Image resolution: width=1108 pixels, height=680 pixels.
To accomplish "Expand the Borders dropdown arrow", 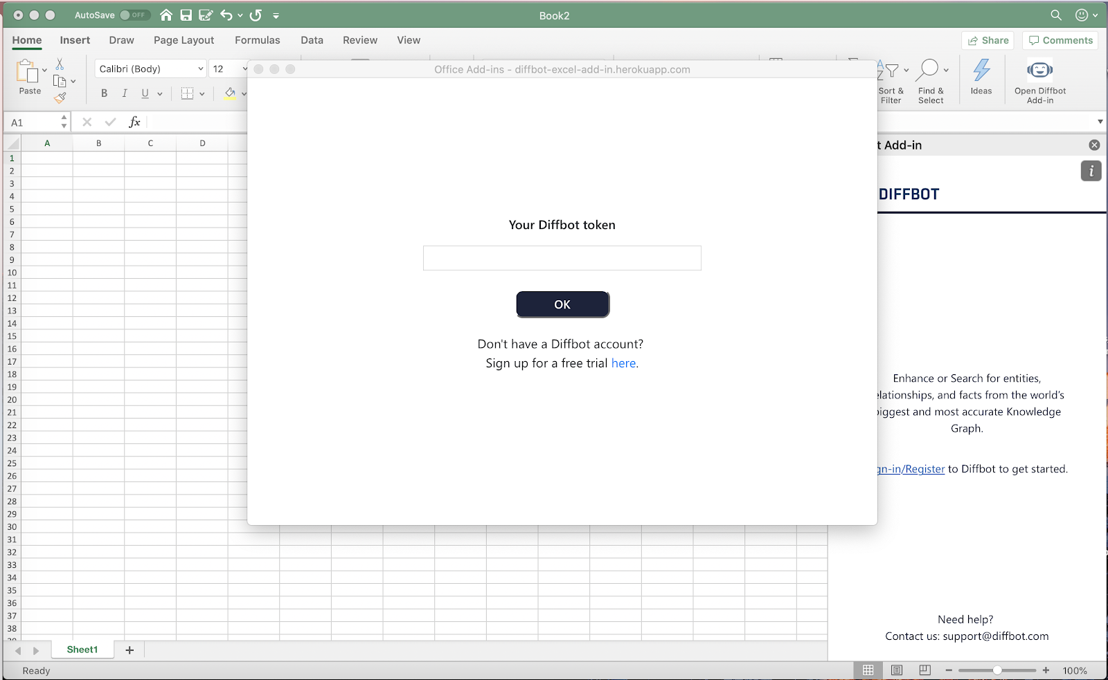I will [x=202, y=94].
